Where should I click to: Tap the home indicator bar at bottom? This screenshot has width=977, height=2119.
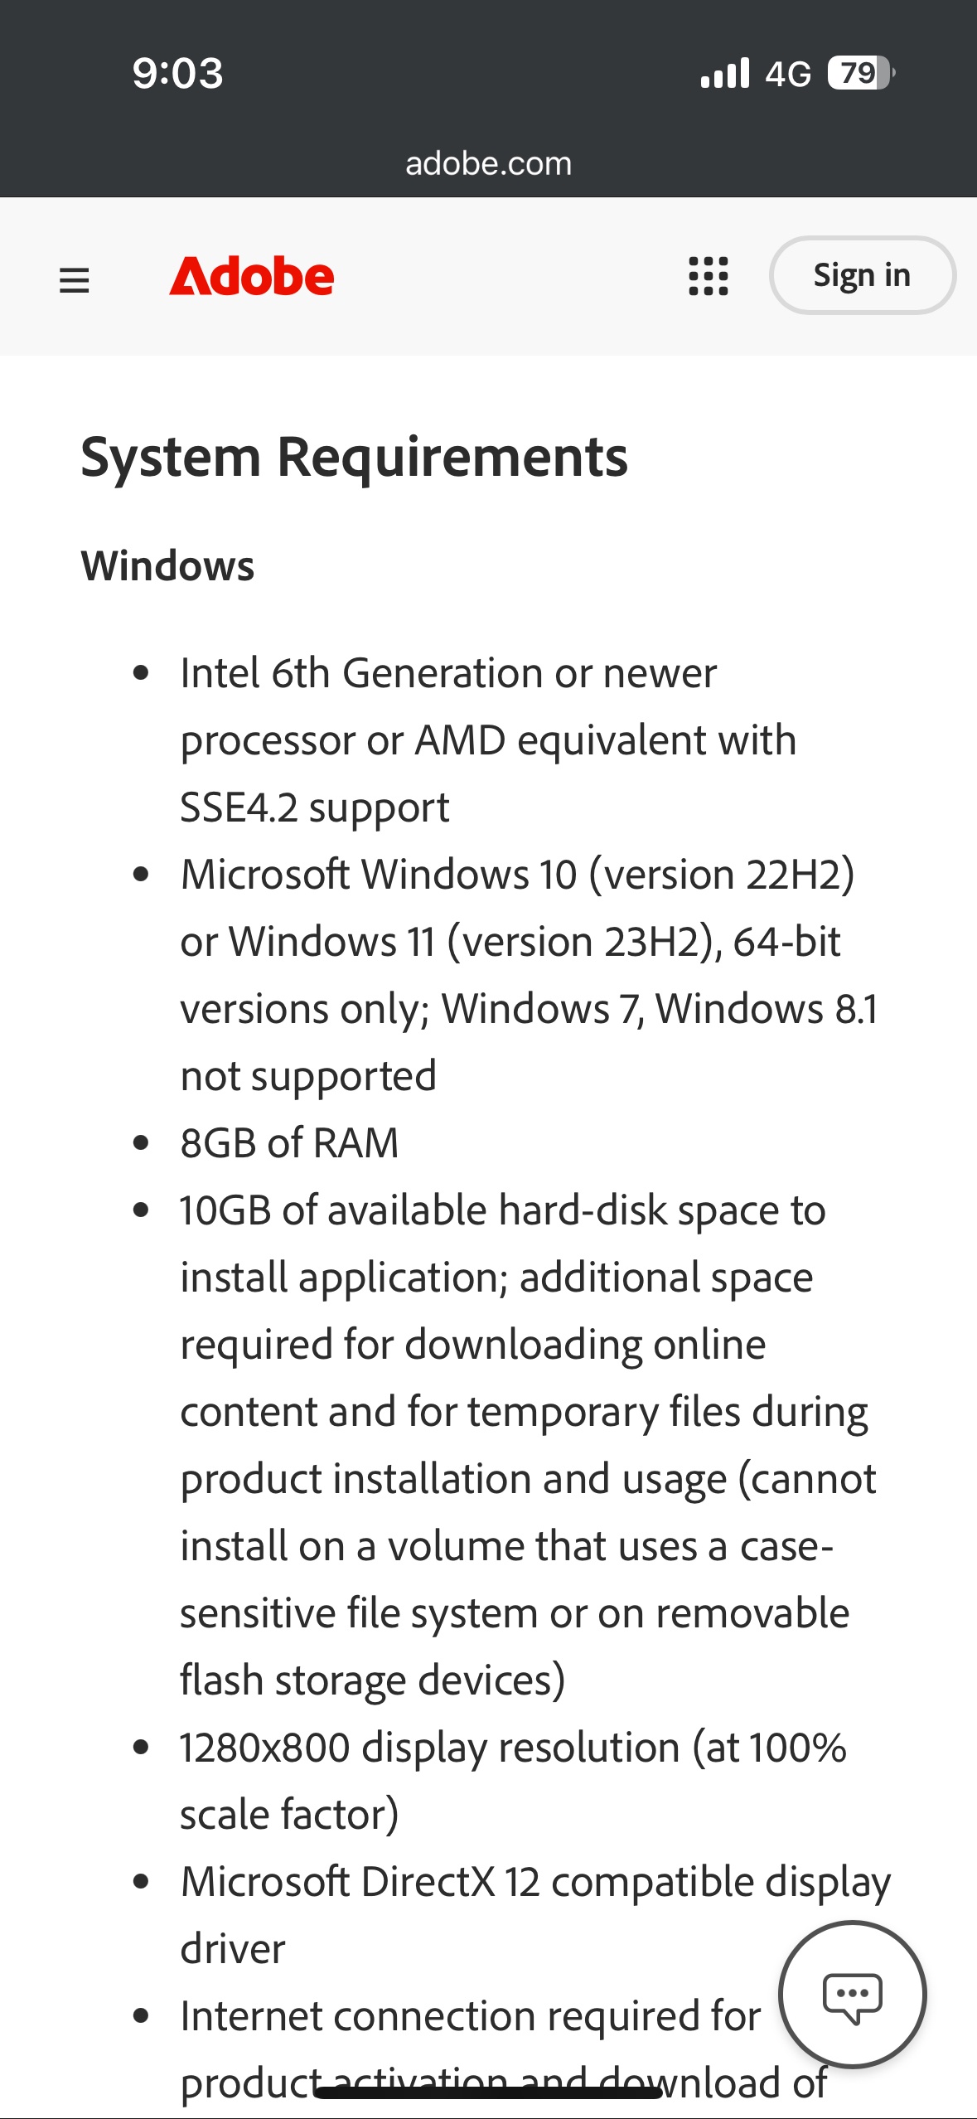click(x=488, y=2093)
